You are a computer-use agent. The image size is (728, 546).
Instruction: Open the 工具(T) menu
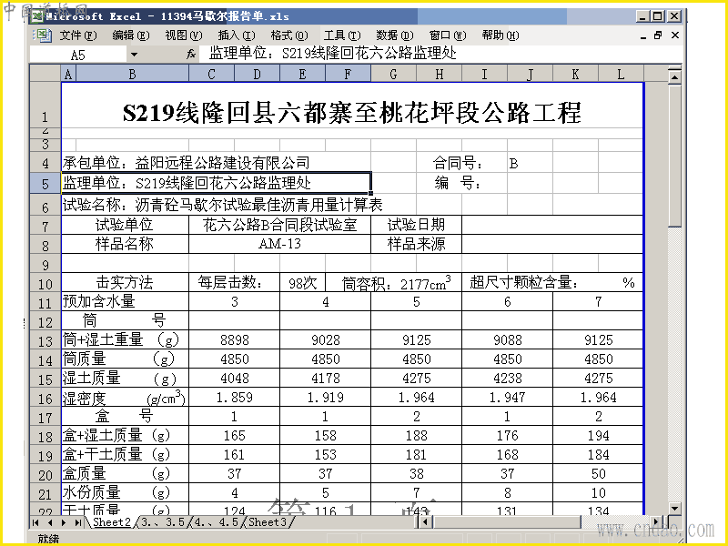pos(342,35)
